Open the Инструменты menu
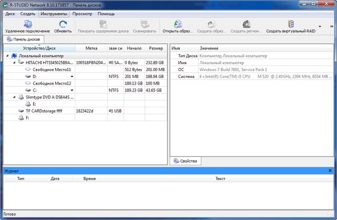The height and width of the screenshot is (220, 337). pos(54,14)
